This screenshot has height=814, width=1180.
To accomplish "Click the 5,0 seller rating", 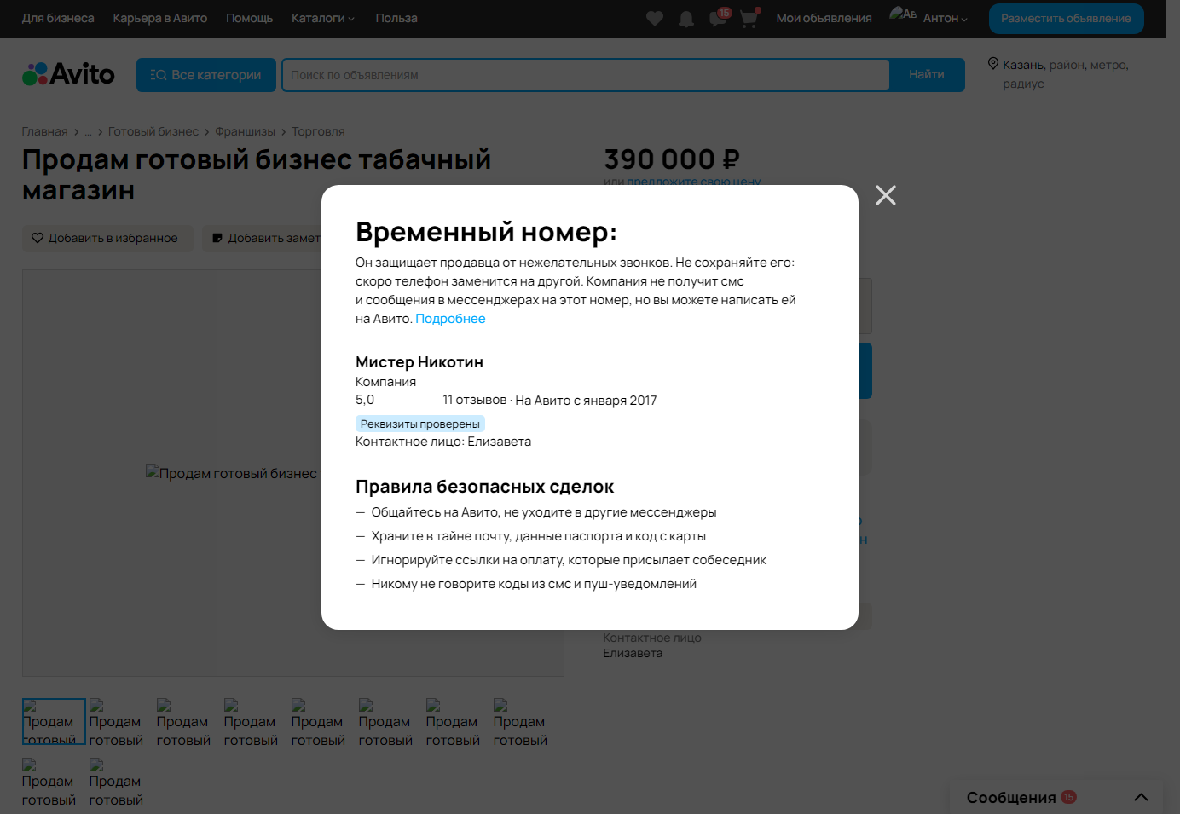I will (x=365, y=400).
